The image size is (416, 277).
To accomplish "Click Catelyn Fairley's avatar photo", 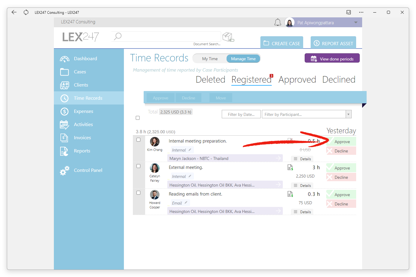I will coord(155,168).
